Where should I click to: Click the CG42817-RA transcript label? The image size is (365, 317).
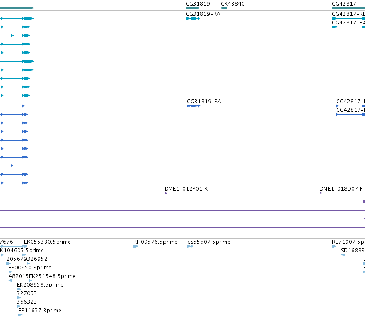[x=348, y=23]
